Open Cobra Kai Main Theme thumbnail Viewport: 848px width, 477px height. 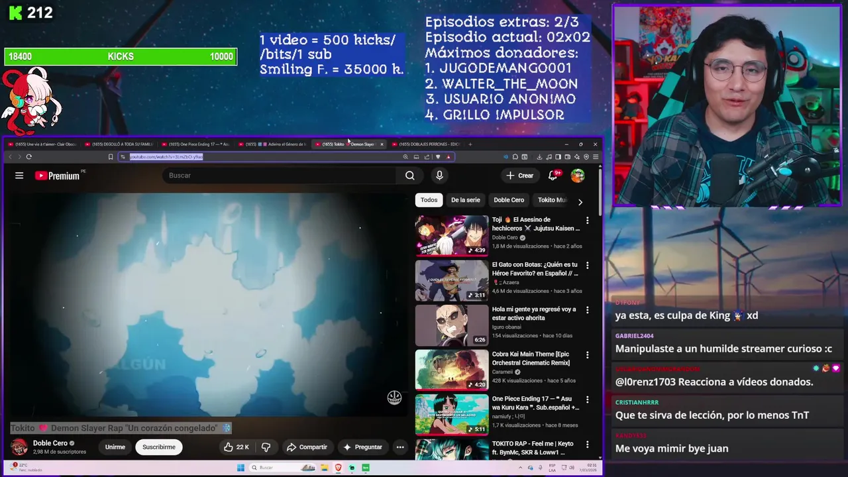(452, 370)
